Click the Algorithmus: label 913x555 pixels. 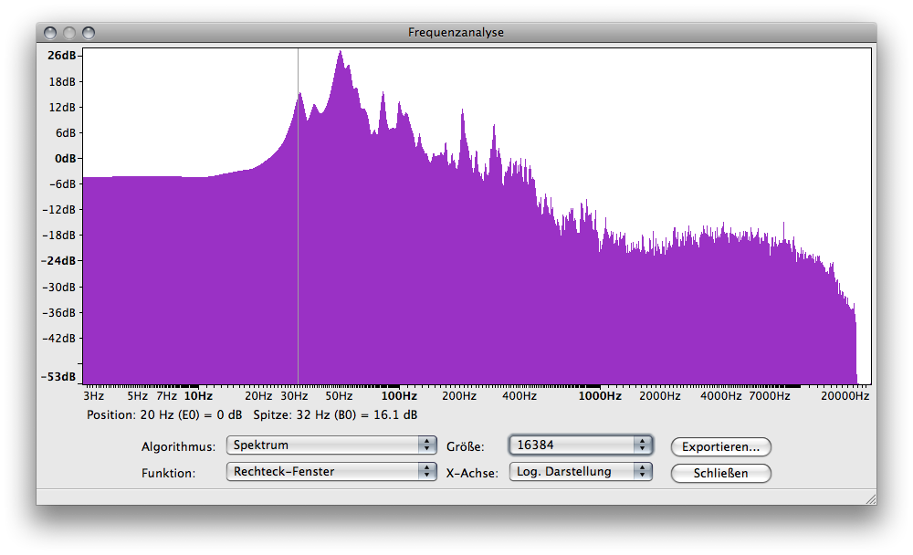coord(178,446)
